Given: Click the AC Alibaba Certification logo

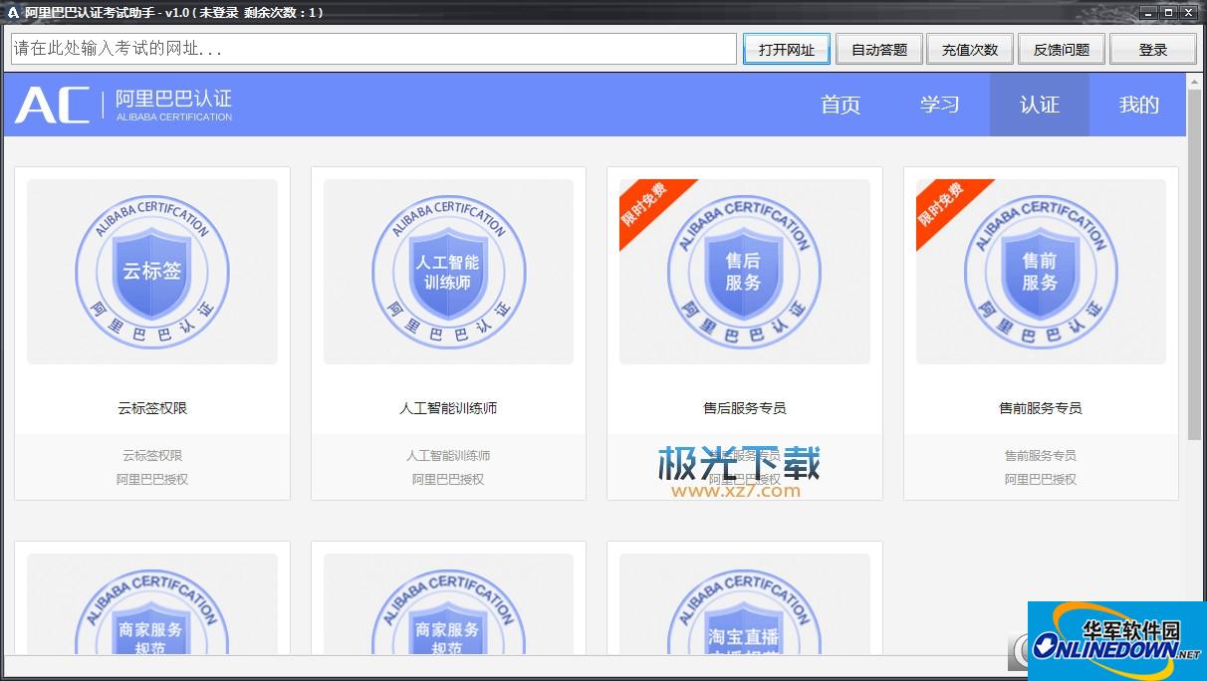Looking at the screenshot, I should click(x=123, y=105).
